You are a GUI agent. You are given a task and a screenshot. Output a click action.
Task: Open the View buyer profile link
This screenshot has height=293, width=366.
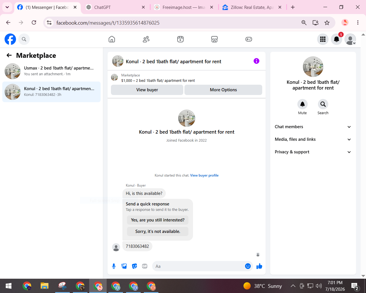point(204,175)
